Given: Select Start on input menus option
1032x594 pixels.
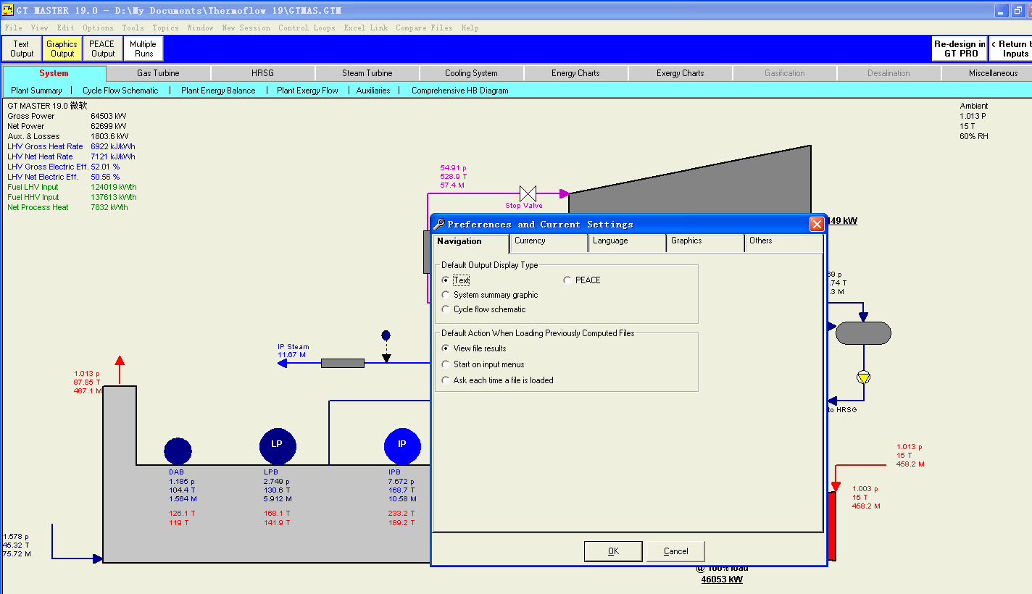Looking at the screenshot, I should [483, 364].
